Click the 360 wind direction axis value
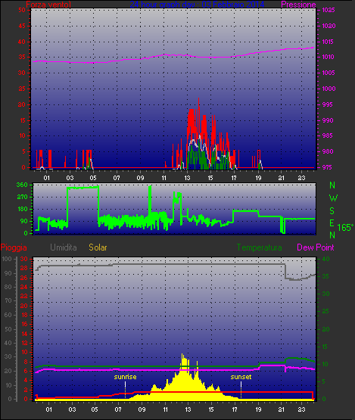 (x=22, y=185)
